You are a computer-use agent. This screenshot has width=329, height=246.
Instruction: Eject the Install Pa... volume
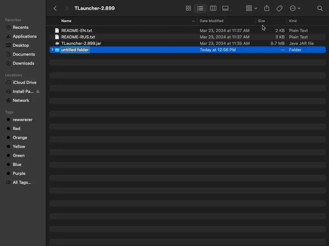click(x=38, y=92)
